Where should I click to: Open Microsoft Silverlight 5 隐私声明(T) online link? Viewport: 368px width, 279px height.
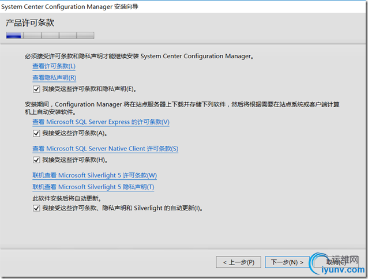coord(93,187)
